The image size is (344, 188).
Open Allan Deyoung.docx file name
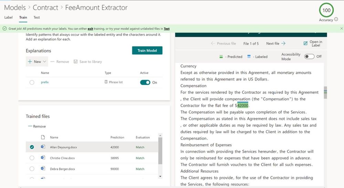click(63, 147)
